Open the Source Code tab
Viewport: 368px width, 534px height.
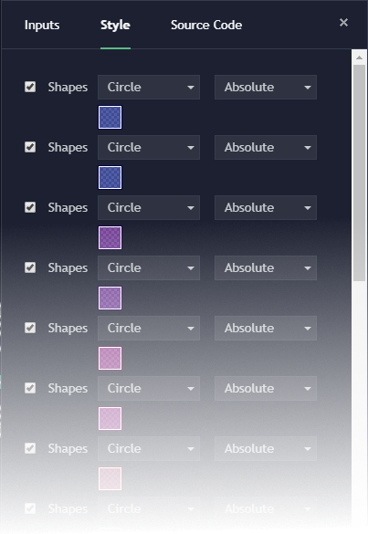pos(206,25)
